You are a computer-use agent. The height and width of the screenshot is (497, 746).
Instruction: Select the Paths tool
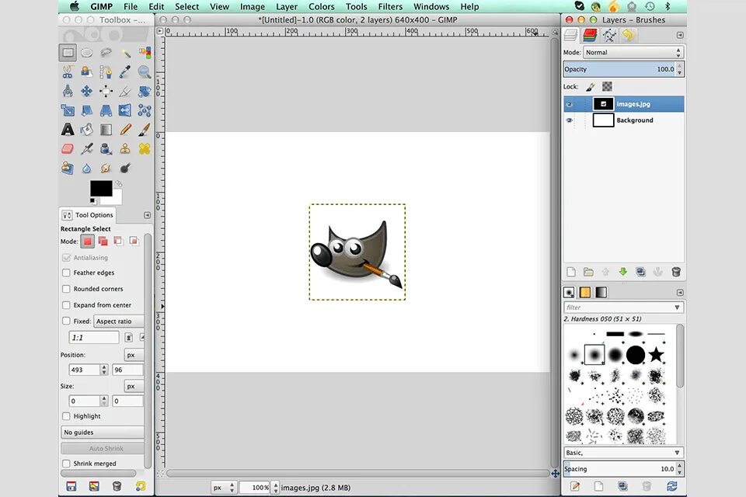[106, 71]
